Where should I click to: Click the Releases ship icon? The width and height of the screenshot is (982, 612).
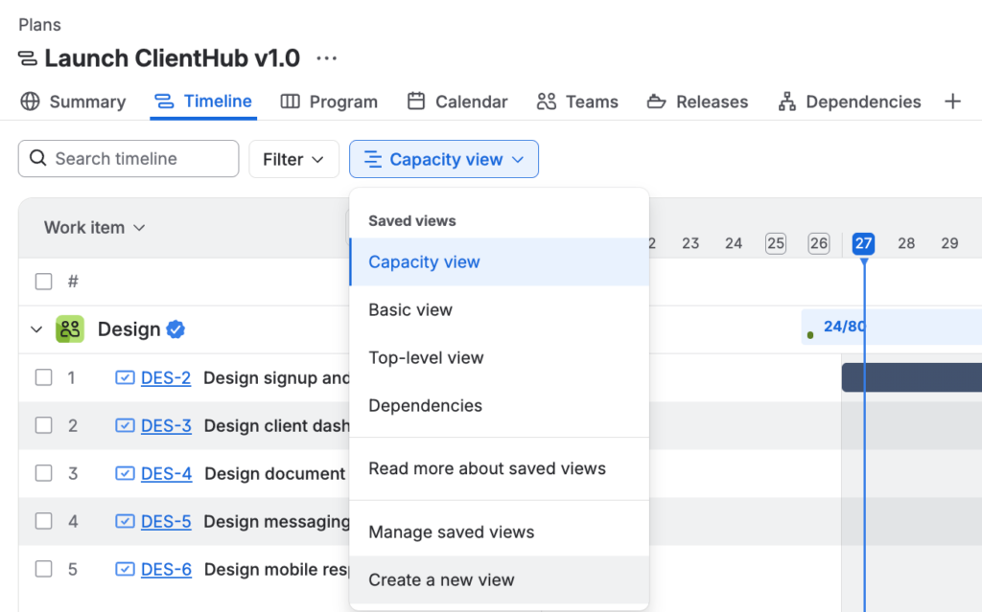(656, 102)
